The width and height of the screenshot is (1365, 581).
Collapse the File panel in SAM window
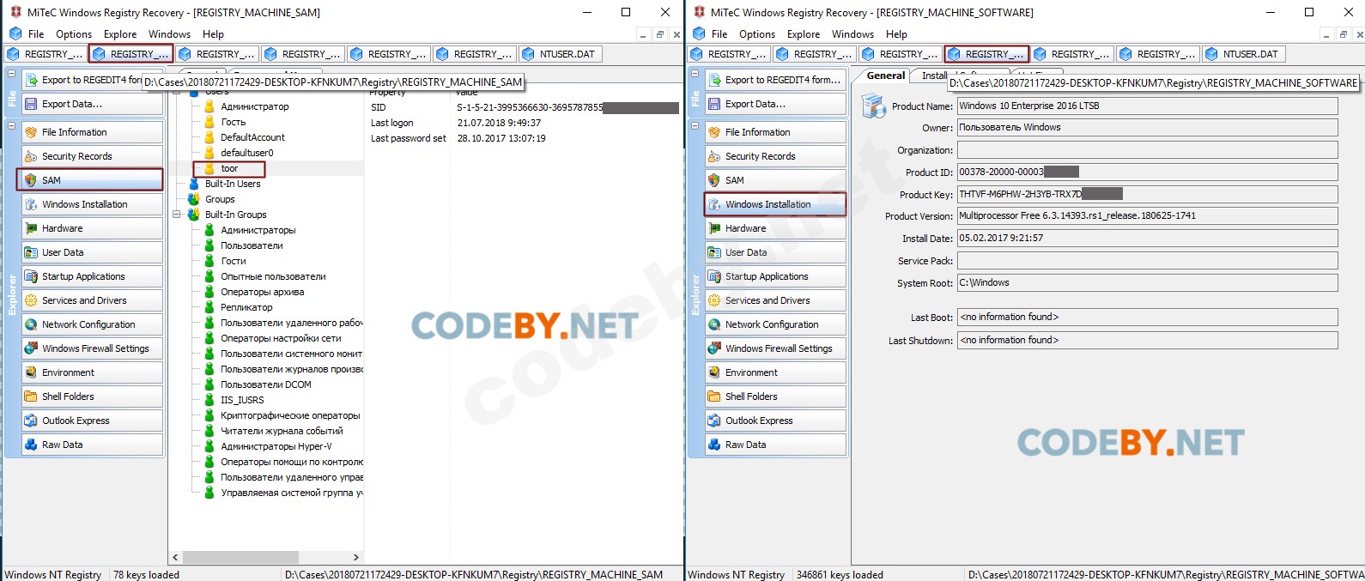[11, 73]
